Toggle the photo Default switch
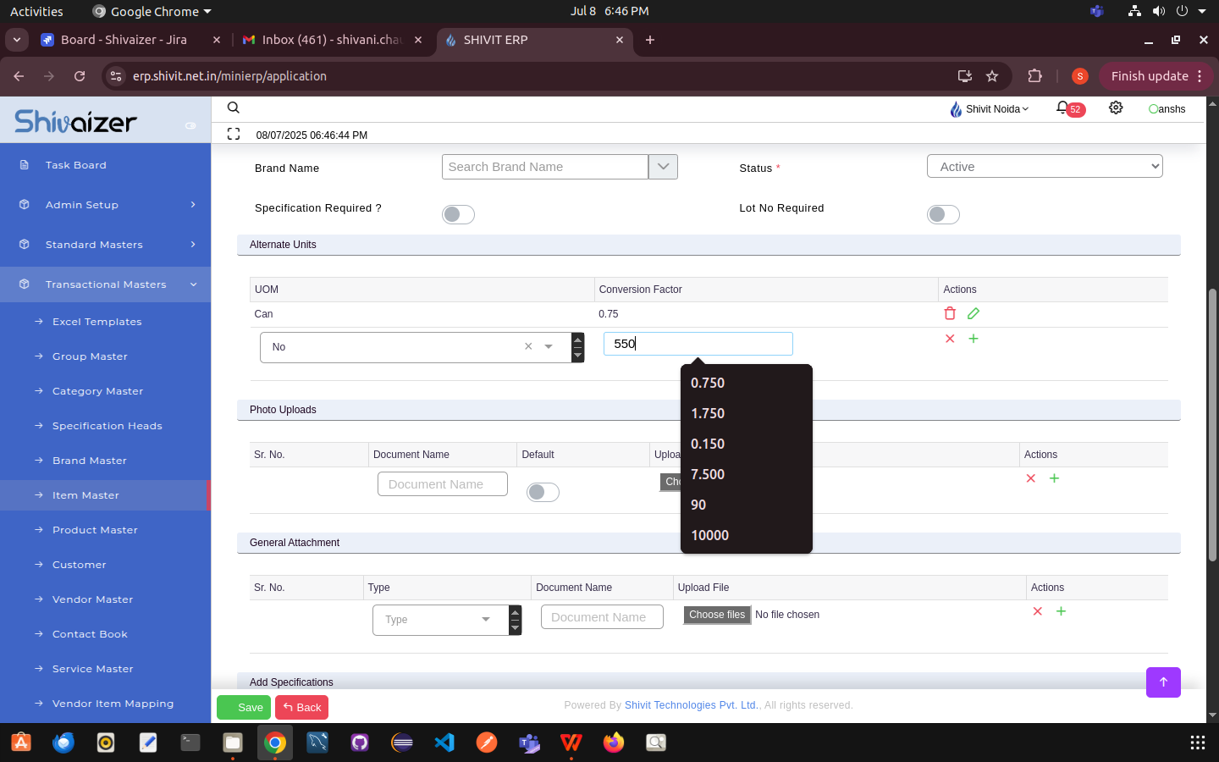 [x=543, y=492]
